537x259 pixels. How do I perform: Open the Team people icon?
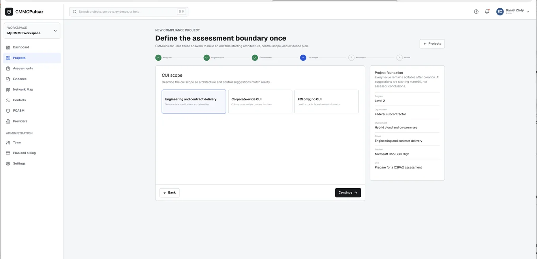coord(8,142)
